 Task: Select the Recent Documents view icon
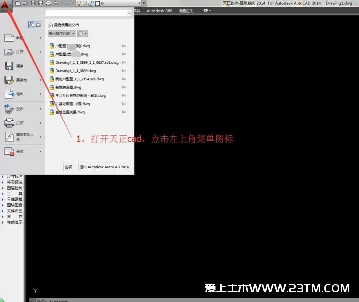(x=32, y=25)
